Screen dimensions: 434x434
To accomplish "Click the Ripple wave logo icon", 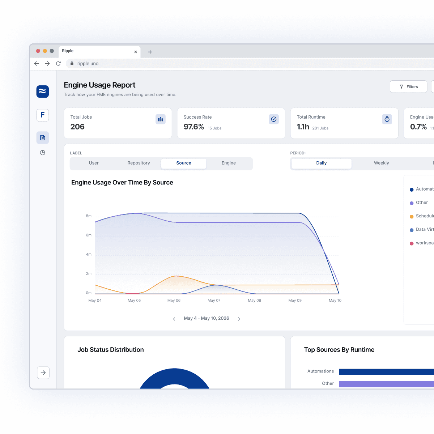I will pyautogui.click(x=43, y=92).
